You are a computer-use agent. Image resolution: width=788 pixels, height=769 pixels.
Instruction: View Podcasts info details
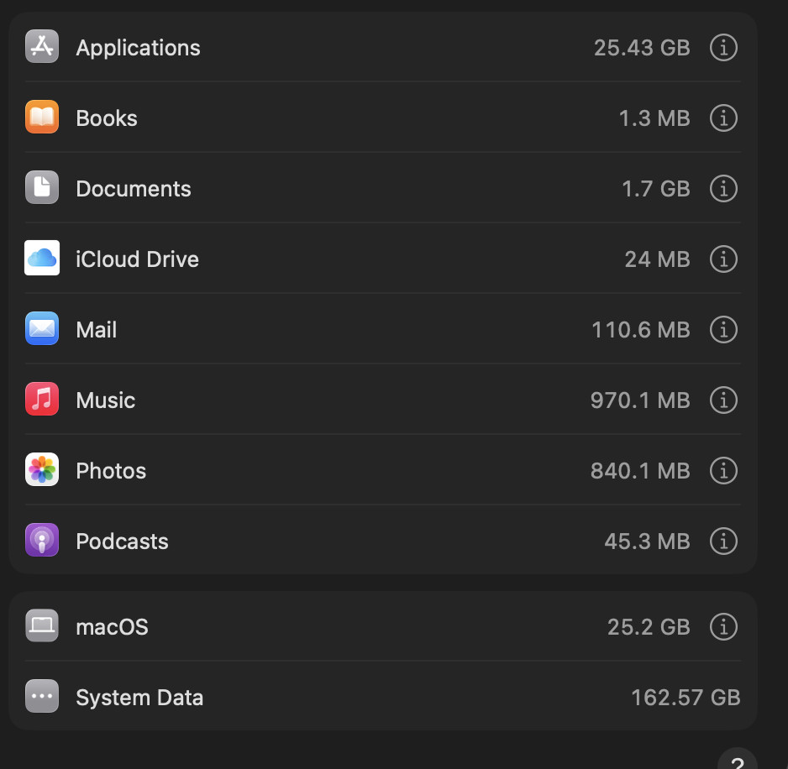point(723,541)
